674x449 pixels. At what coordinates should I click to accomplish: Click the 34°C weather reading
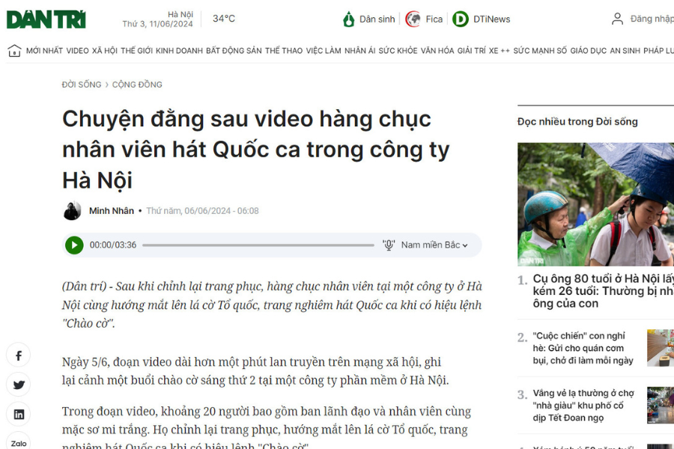coord(224,19)
